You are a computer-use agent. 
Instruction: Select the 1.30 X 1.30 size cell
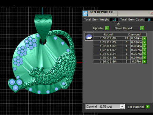pos(108,57)
